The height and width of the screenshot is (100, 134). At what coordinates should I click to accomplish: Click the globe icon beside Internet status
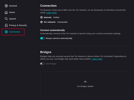(41, 17)
